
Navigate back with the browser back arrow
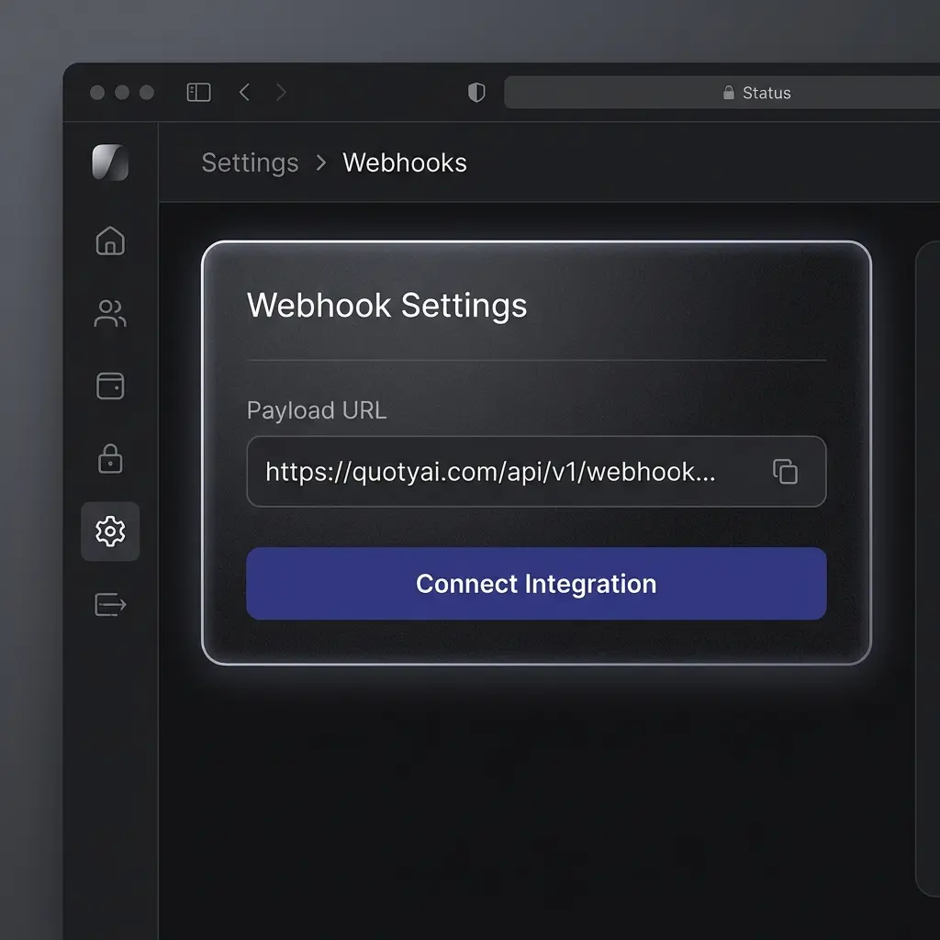pos(244,93)
